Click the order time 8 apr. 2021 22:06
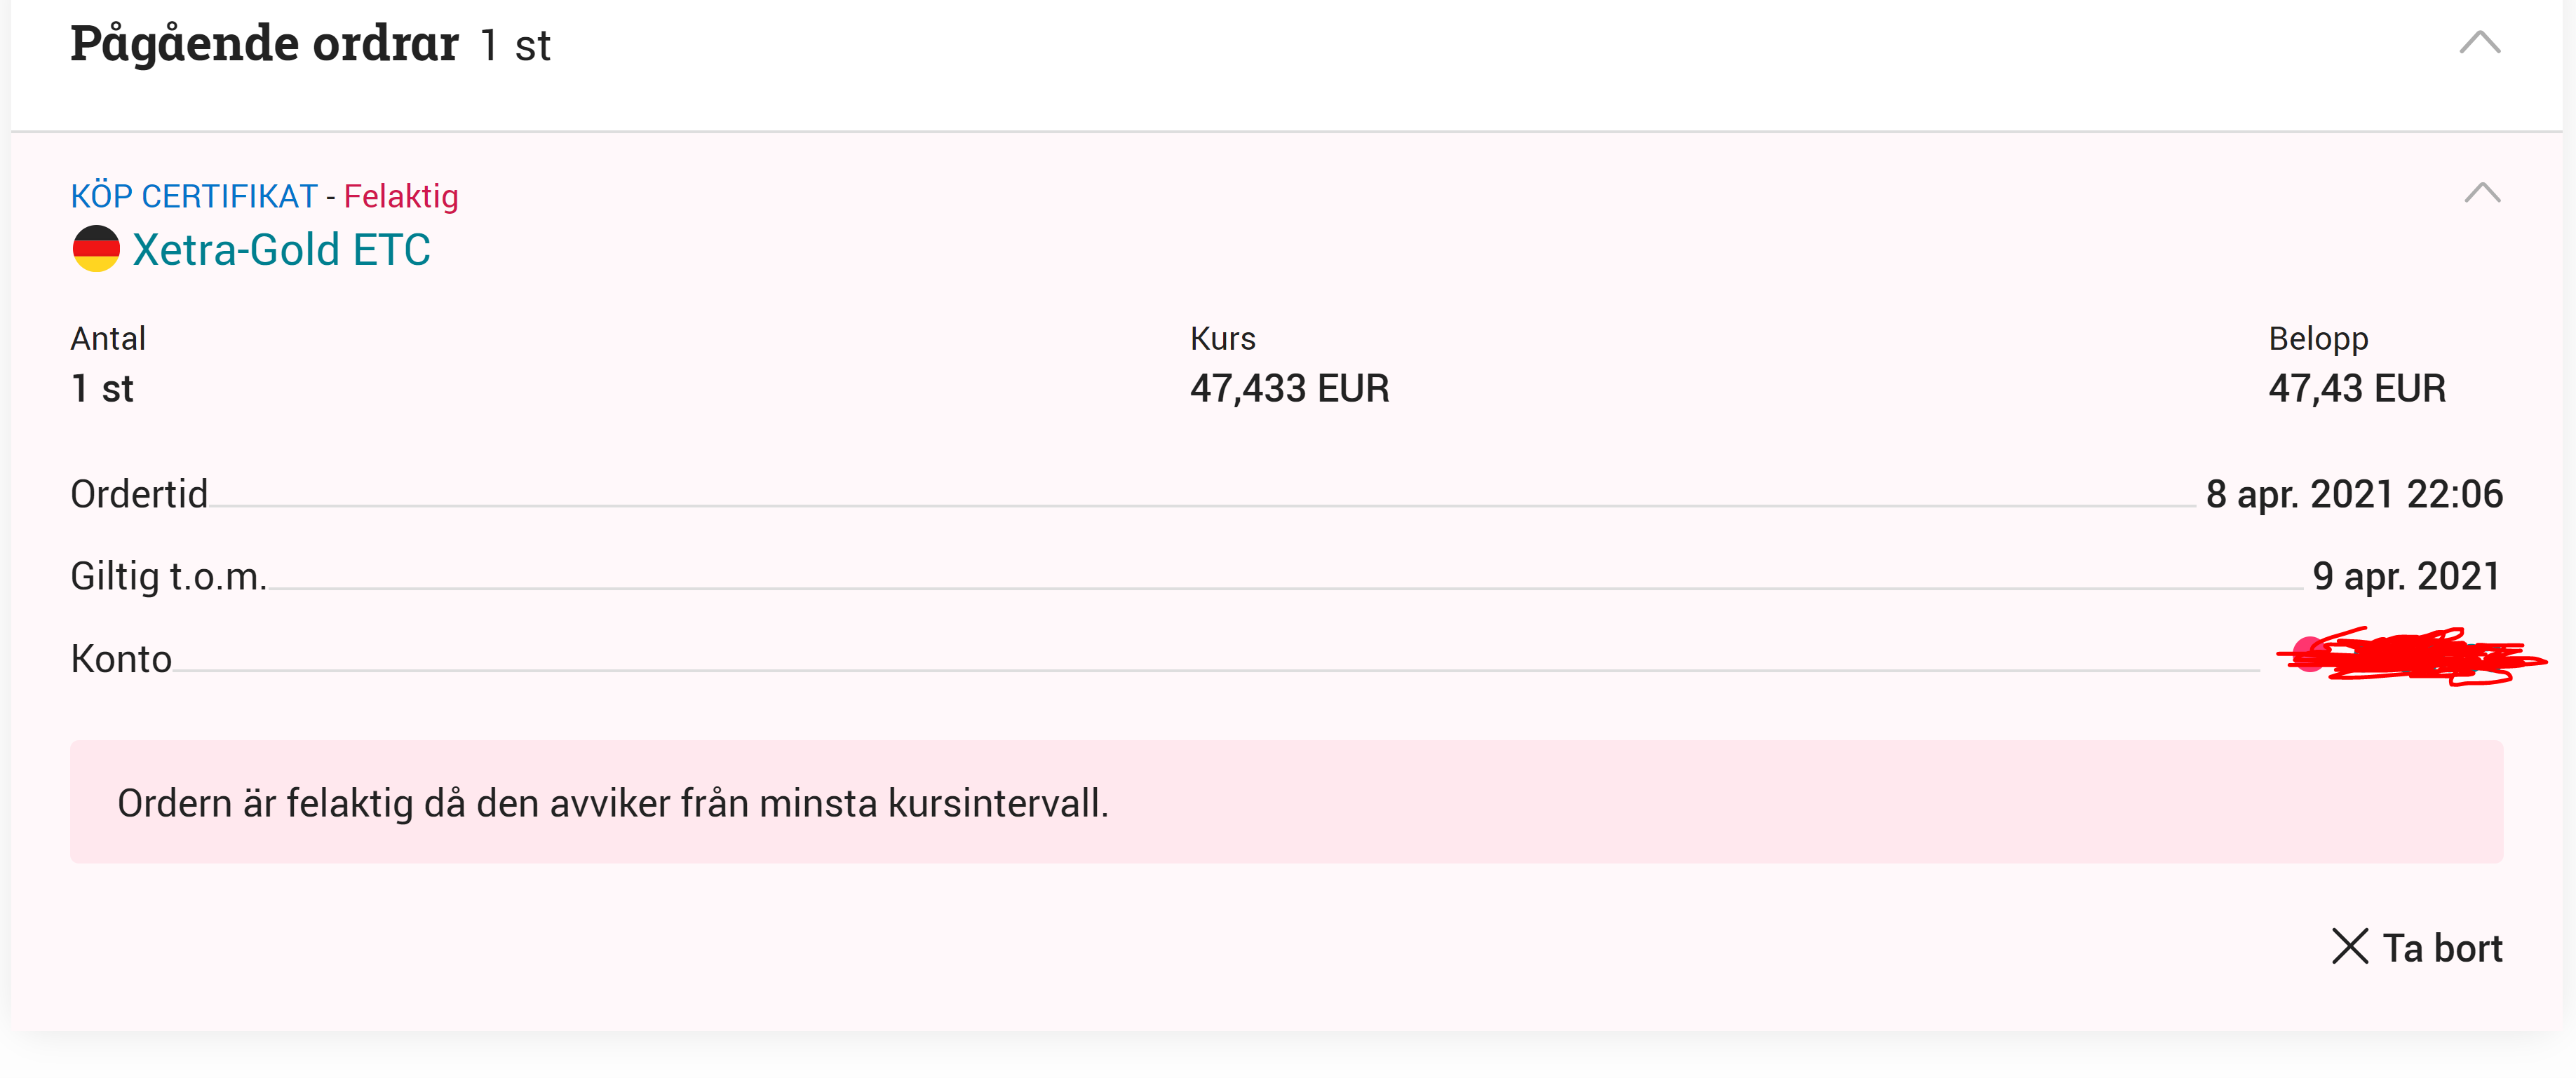Viewport: 2576px width, 1078px height. point(2353,493)
